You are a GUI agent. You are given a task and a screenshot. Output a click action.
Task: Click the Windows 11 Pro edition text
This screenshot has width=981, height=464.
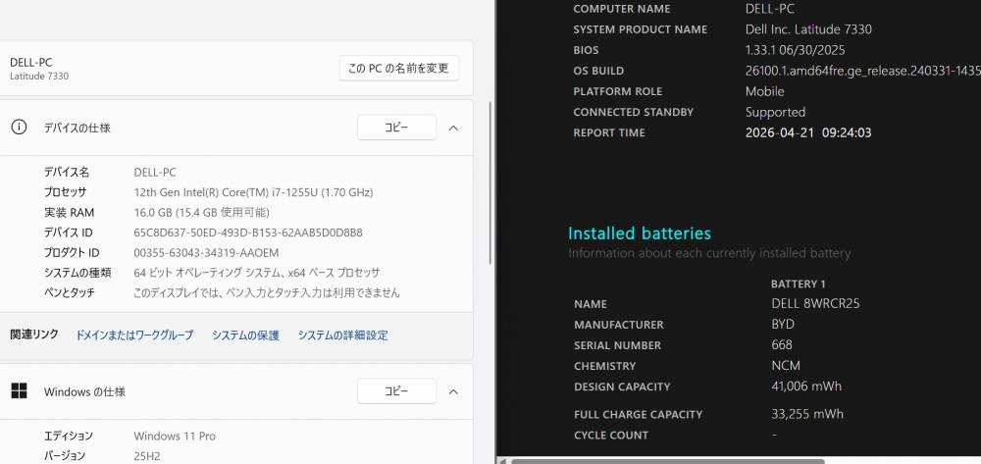175,436
